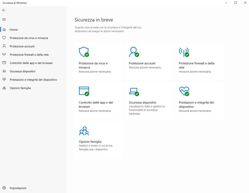Open Prestazioni e integrità del dispositivo in sidebar
Image resolution: width=249 pixels, height=193 pixels.
pyautogui.click(x=33, y=80)
